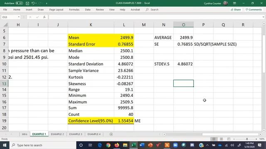Click the zoom slider handle
266x149 pixels.
(247, 139)
